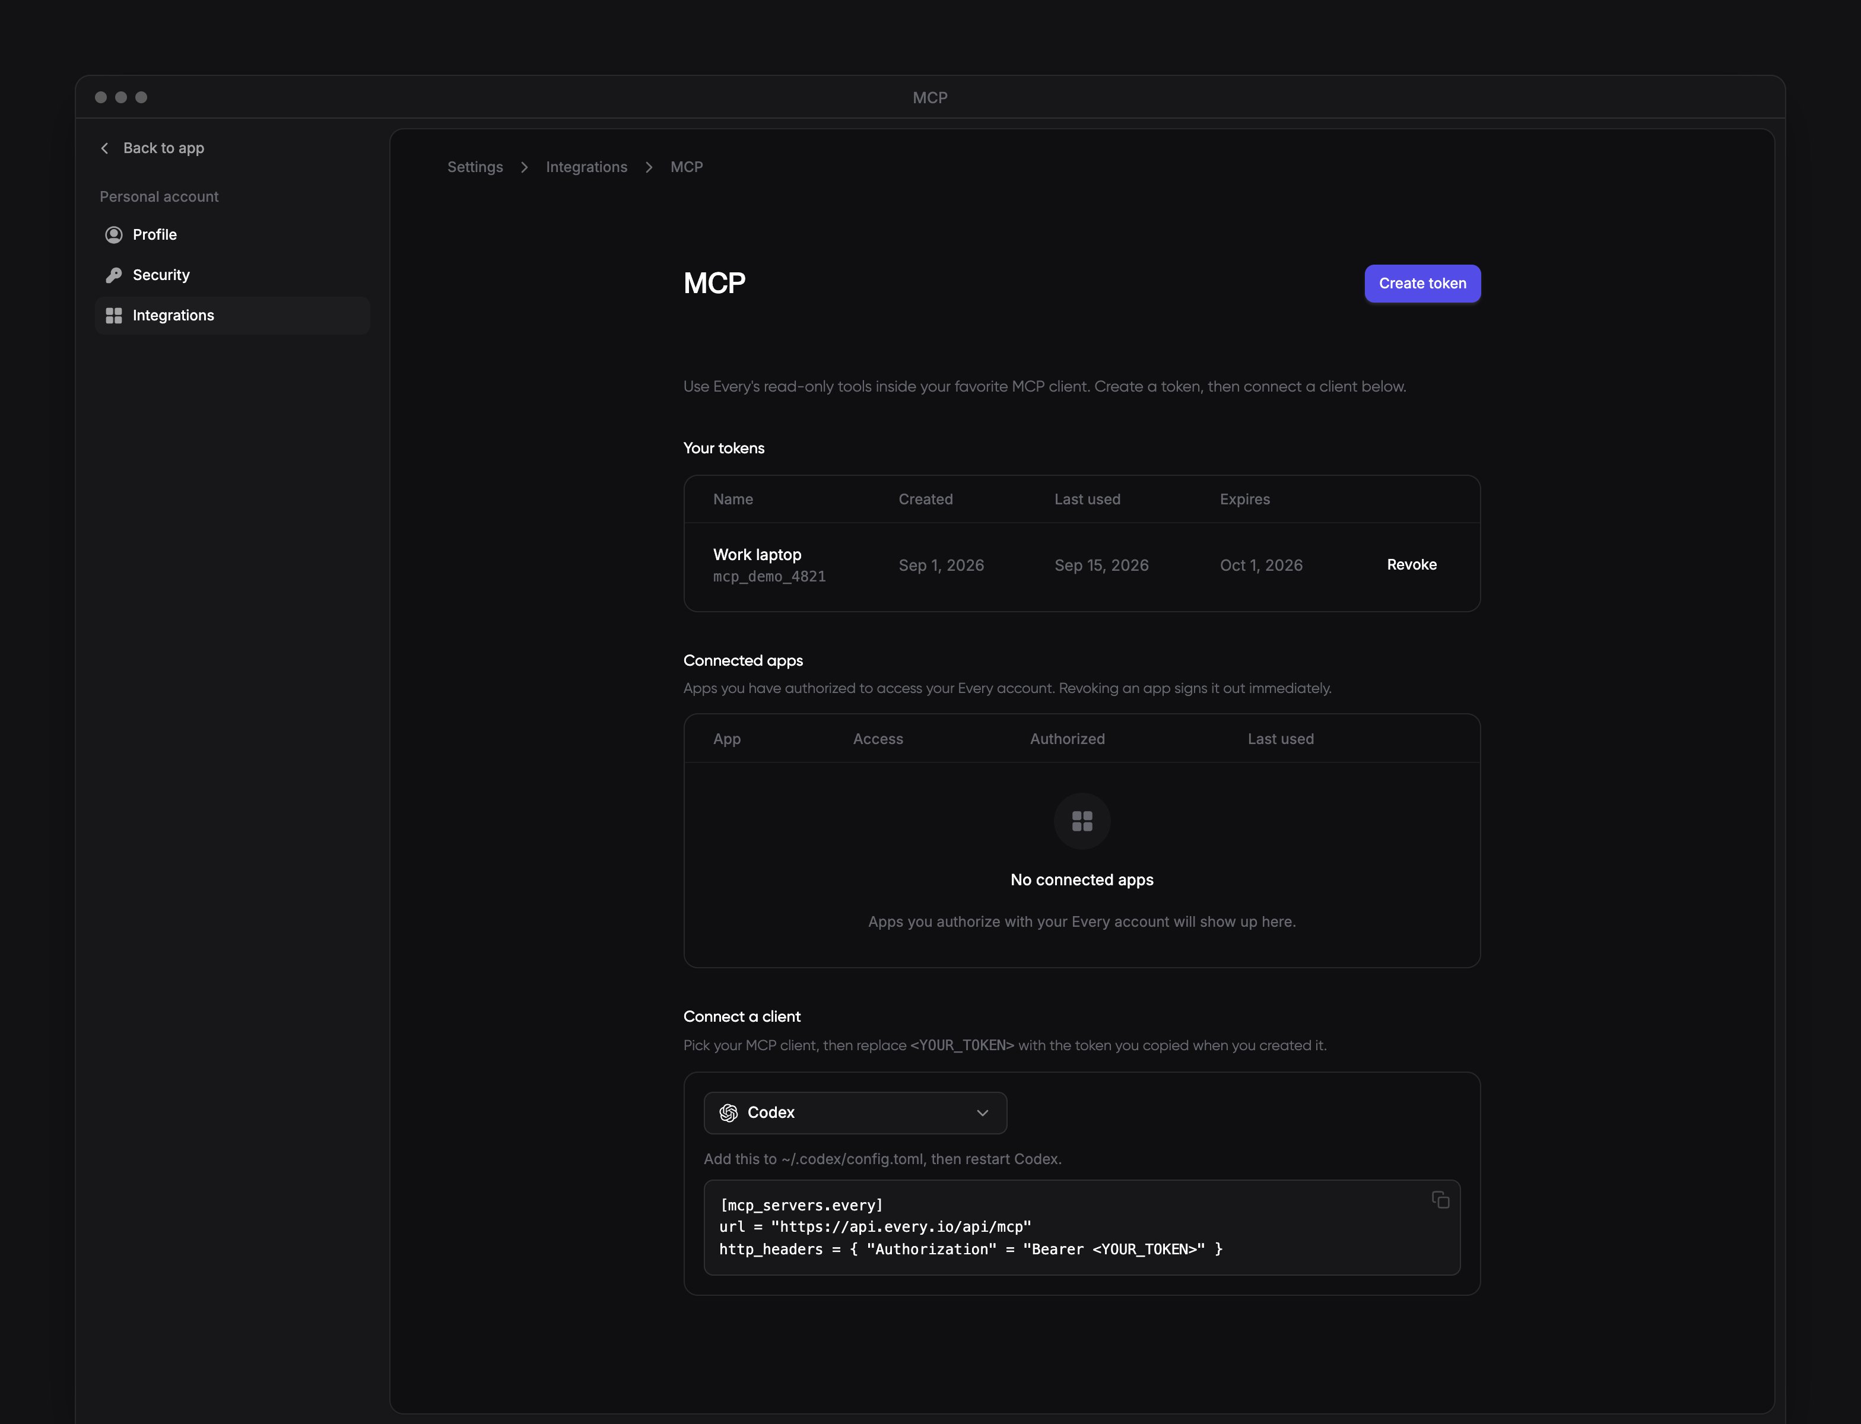Click the Personal account section label
Screen dimensions: 1861x1424
click(158, 196)
